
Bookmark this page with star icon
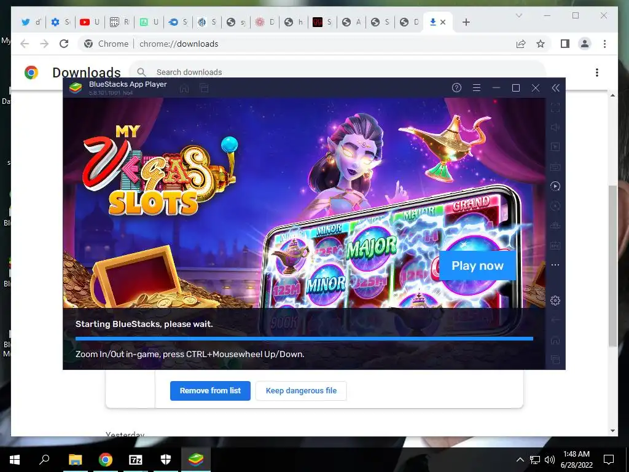coord(541,44)
